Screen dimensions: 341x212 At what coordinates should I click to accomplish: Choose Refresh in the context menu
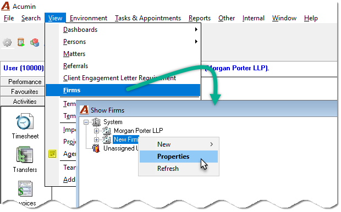tap(179, 169)
